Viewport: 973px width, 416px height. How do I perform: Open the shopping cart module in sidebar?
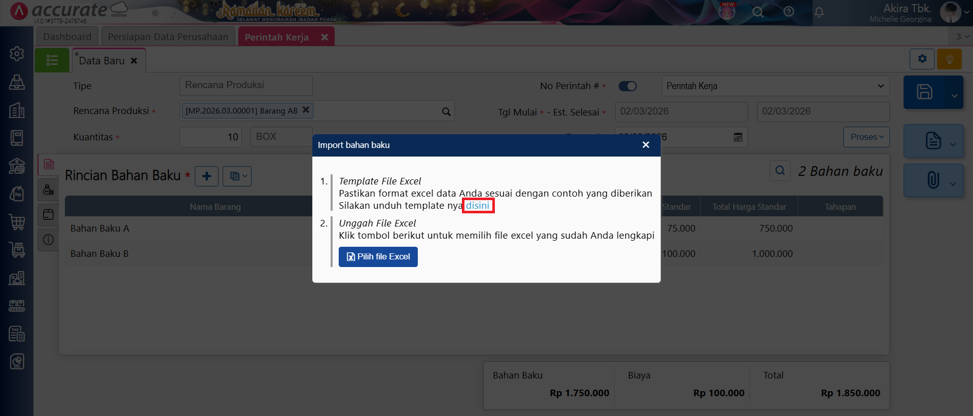pos(17,222)
